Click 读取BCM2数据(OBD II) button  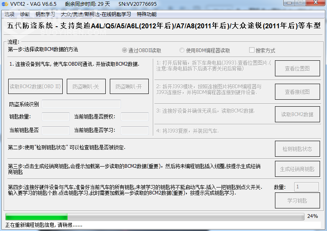36,87
